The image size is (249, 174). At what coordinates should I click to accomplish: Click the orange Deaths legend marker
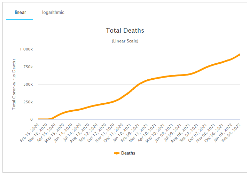(x=117, y=153)
